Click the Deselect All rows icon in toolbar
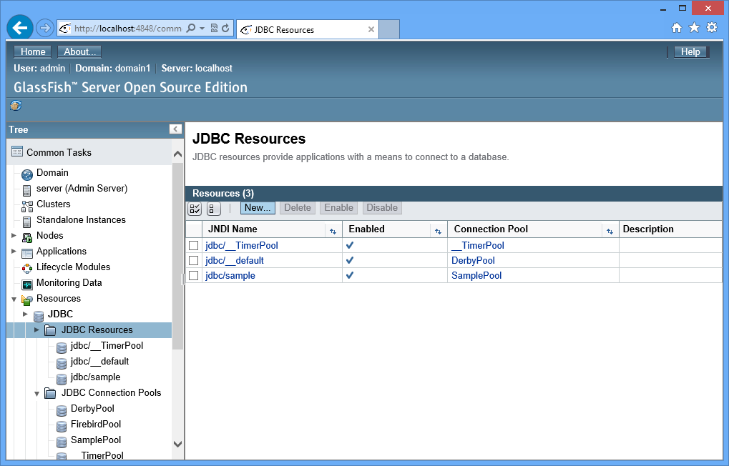Viewport: 729px width, 466px height. (x=213, y=209)
